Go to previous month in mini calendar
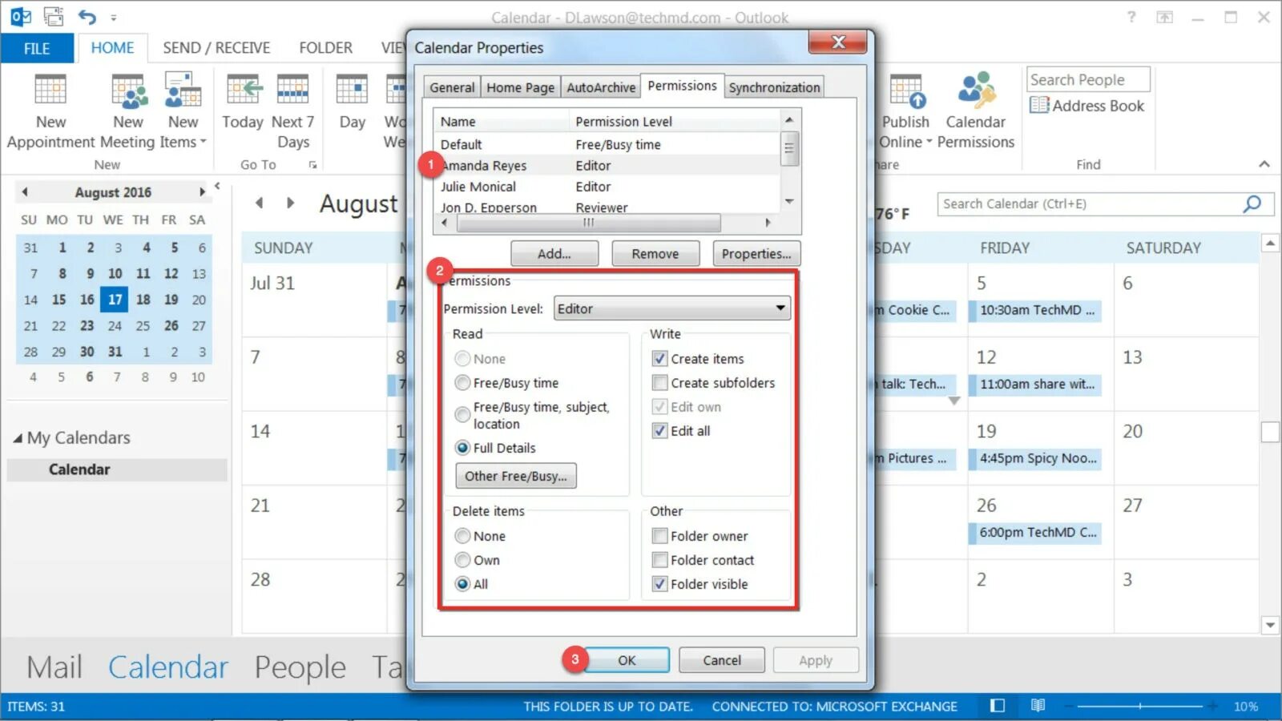The width and height of the screenshot is (1282, 721). (x=25, y=192)
